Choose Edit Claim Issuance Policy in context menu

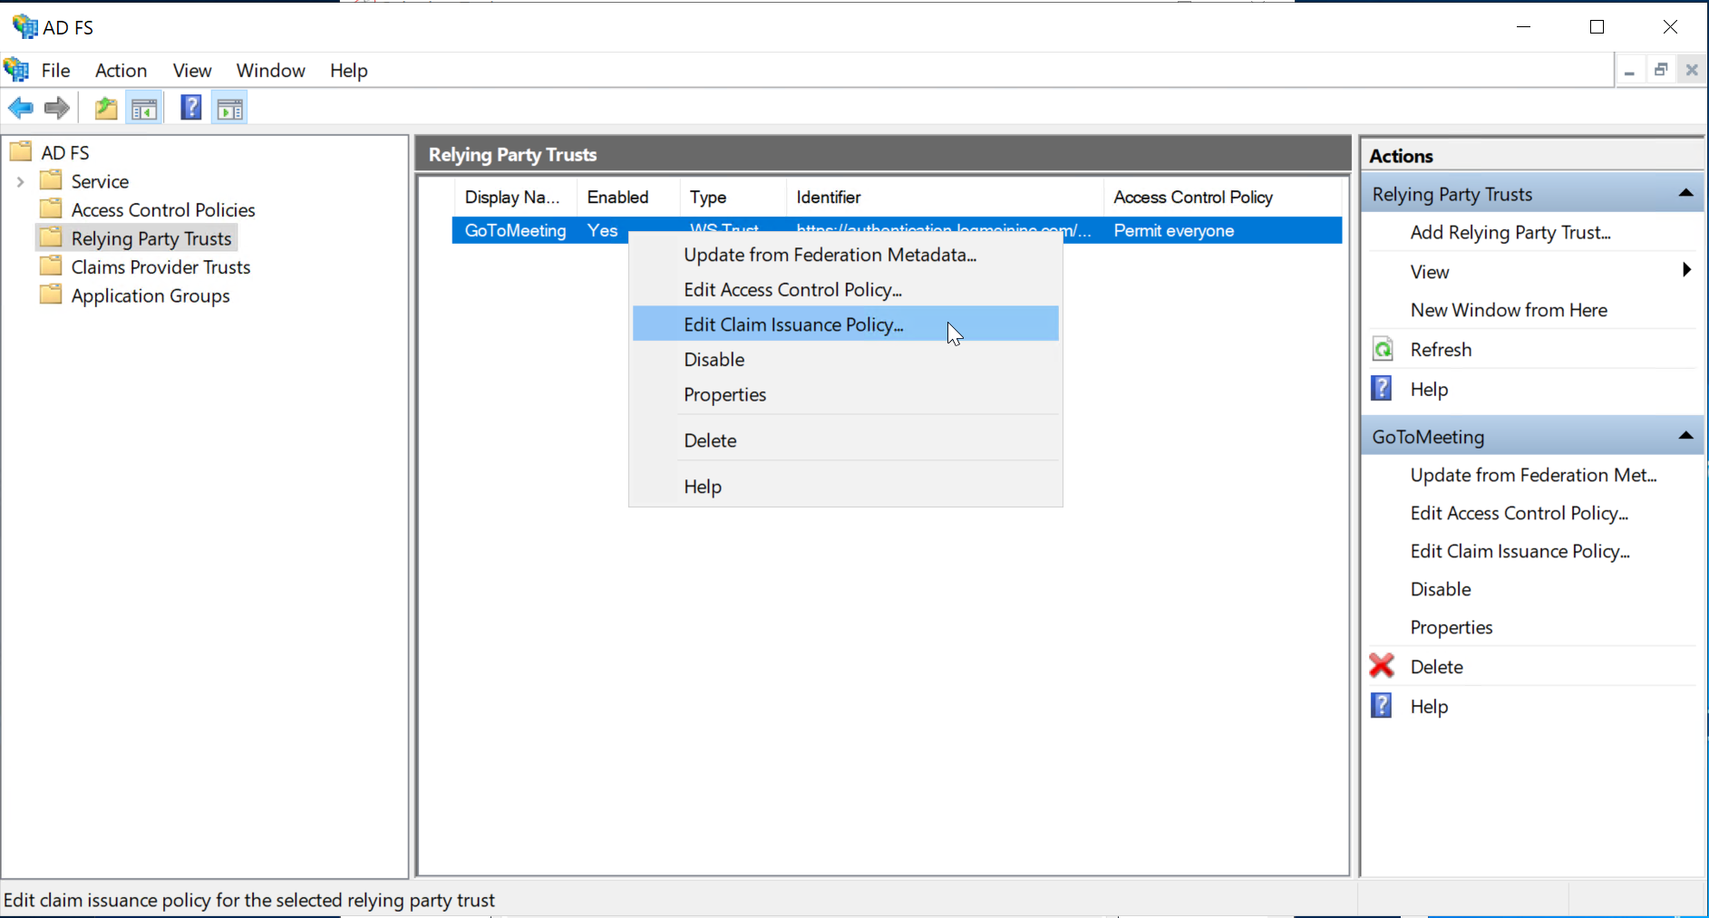(x=793, y=324)
